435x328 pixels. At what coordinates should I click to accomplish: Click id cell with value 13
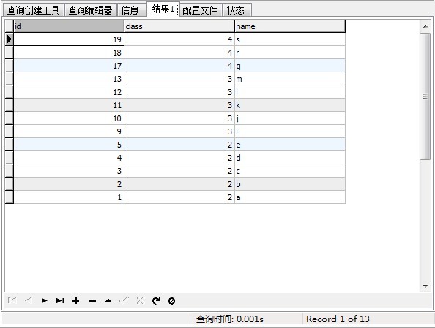click(x=69, y=79)
